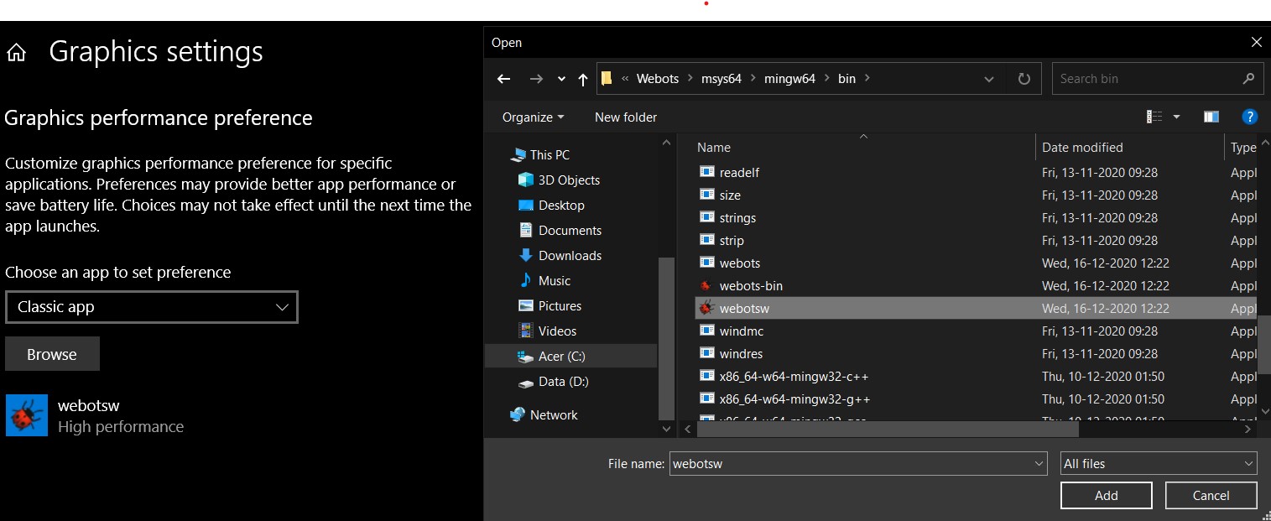Open recent locations dropdown arrow

pos(561,79)
